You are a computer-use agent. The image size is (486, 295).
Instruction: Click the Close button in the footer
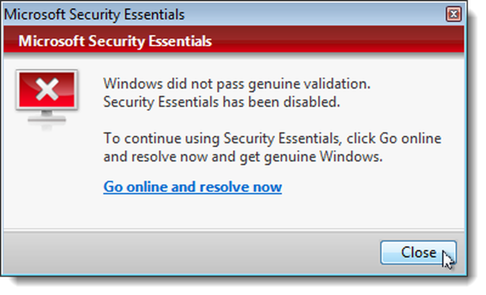point(418,253)
